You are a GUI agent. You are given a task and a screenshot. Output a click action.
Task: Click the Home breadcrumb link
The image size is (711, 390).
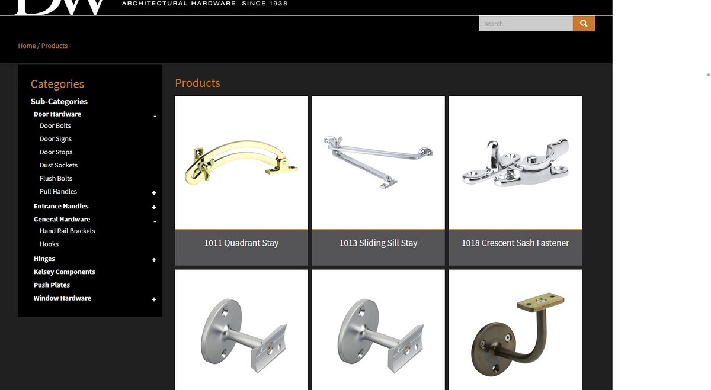coord(27,46)
